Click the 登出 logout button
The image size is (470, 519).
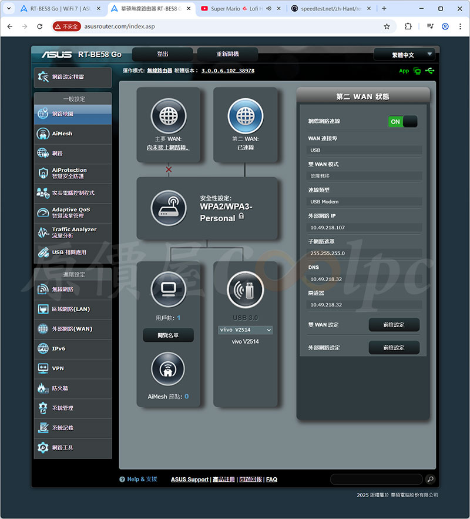163,54
